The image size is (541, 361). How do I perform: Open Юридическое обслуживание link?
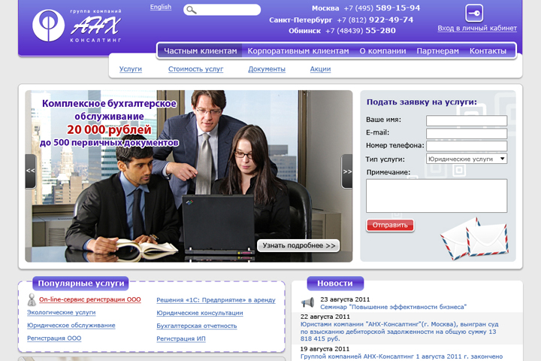pos(71,326)
